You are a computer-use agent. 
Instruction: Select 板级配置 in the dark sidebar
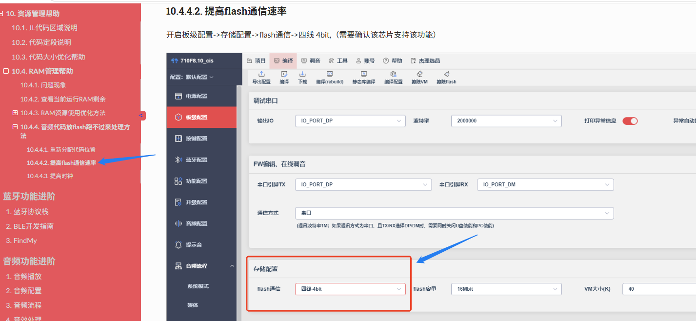tap(201, 117)
